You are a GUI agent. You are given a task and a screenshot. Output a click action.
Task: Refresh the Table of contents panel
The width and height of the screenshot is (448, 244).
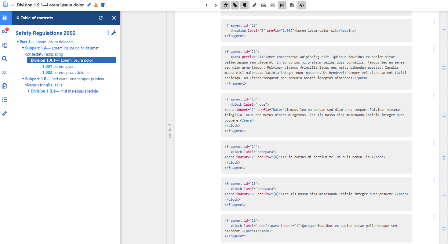click(101, 18)
